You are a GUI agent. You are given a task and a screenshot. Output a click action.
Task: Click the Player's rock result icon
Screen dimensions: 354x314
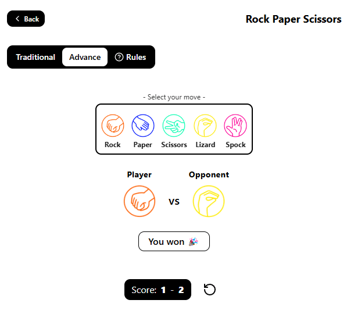140,201
